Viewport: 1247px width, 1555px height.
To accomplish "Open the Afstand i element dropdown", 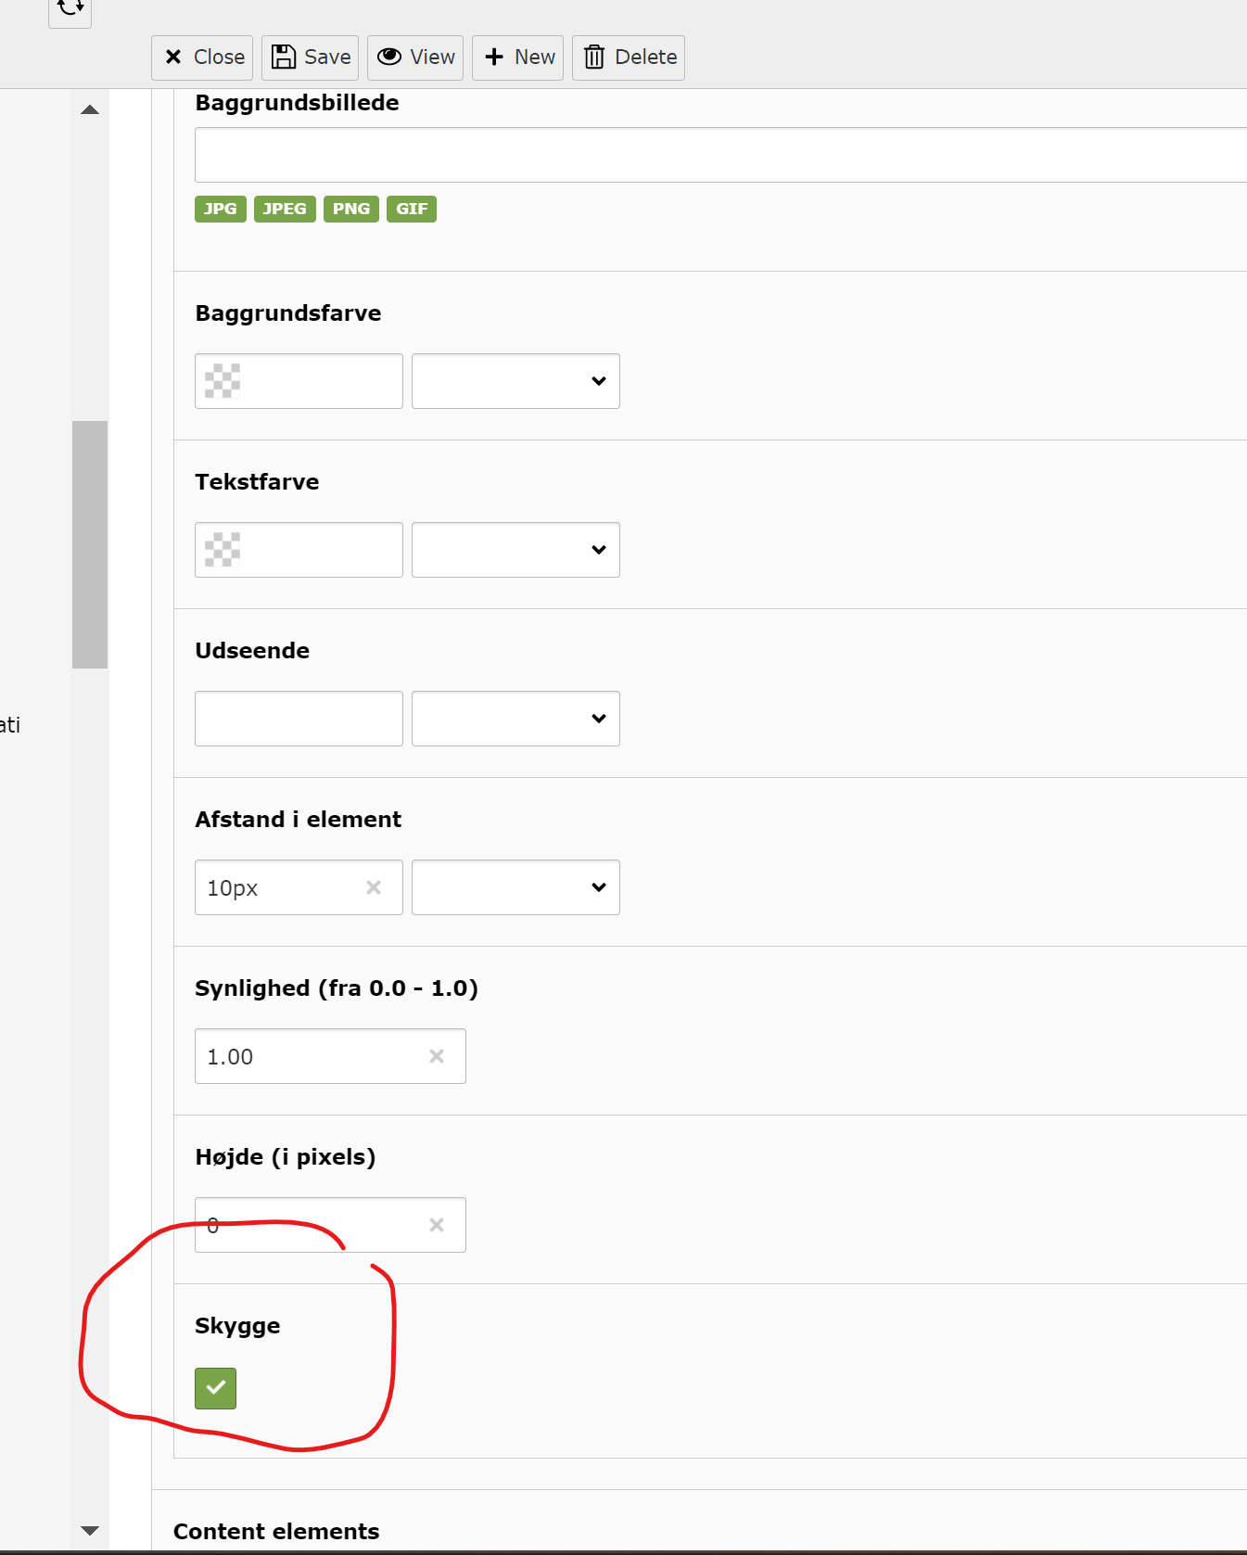I will coord(515,887).
